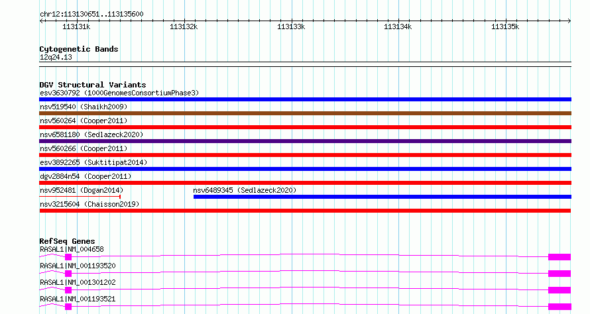Click the left exon of RASAL1|NM_001301202
The image size is (590, 314).
pyautogui.click(x=68, y=290)
